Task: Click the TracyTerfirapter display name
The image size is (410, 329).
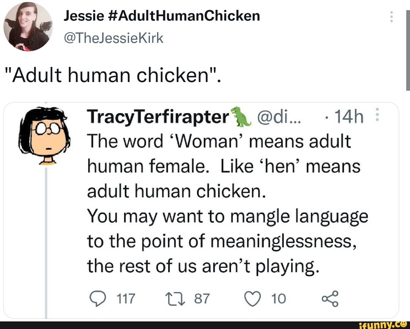Action: point(157,117)
